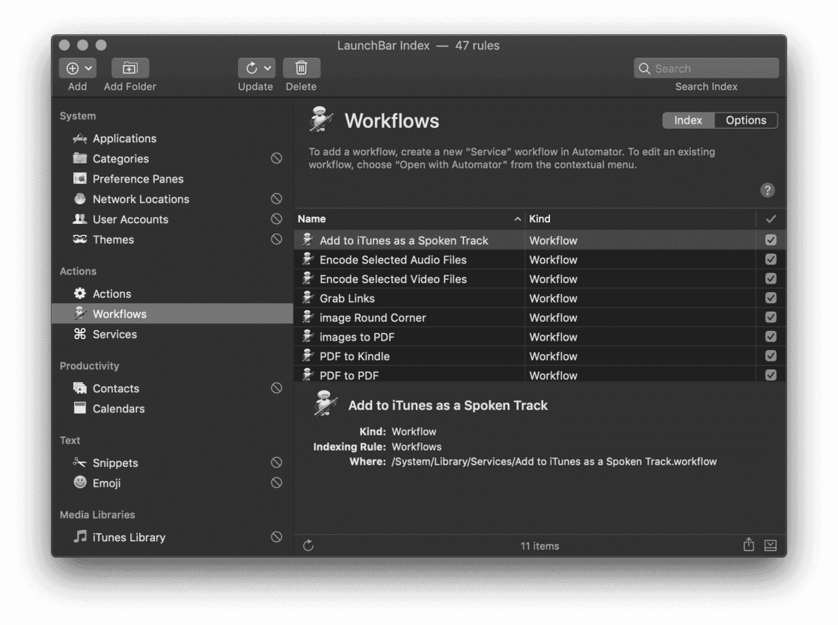Click the large Workflows header Automator icon
This screenshot has height=625, width=838.
tap(321, 120)
